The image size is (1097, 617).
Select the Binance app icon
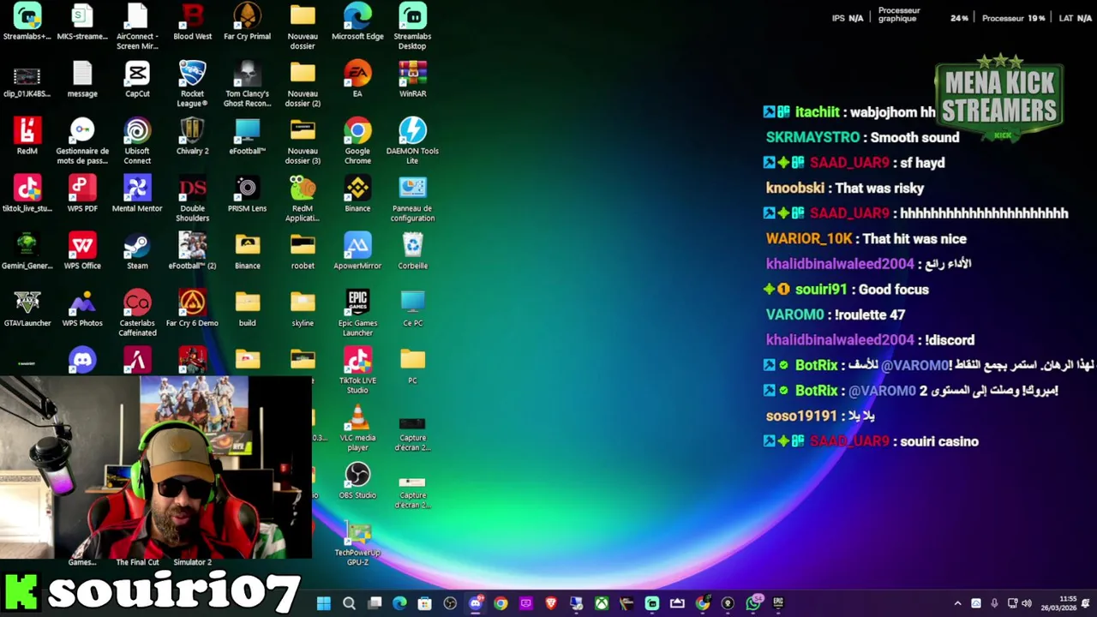click(x=357, y=195)
